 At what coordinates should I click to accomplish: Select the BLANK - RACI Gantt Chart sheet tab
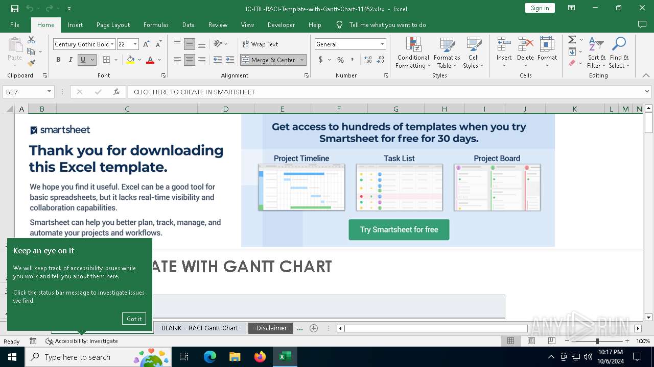200,328
